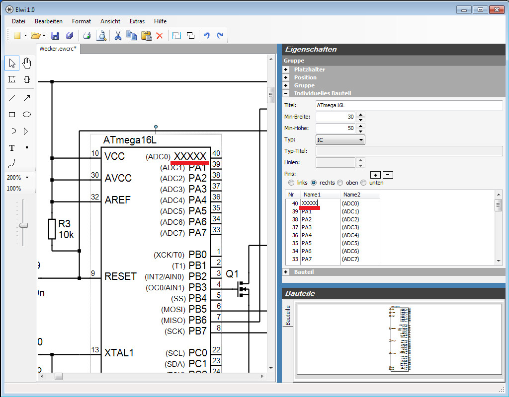509x397 pixels.
Task: Copy the selection using the toolbar icon
Action: [x=131, y=36]
